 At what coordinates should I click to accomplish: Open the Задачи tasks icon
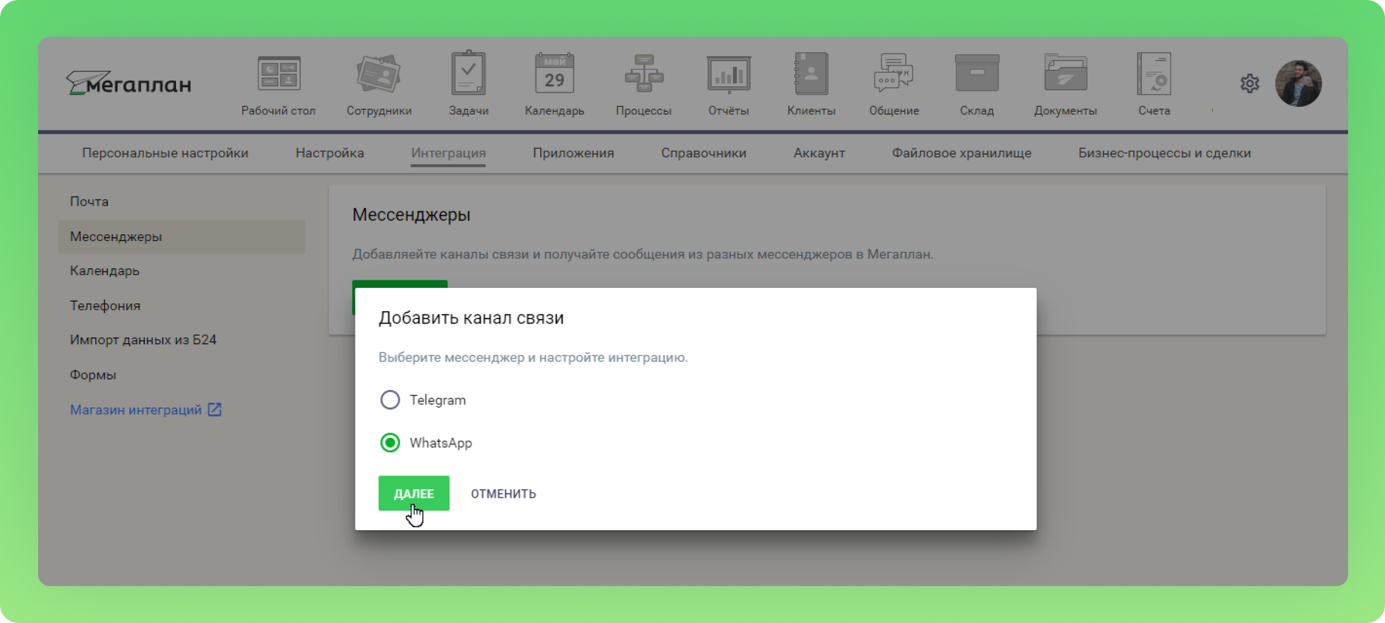(x=469, y=73)
